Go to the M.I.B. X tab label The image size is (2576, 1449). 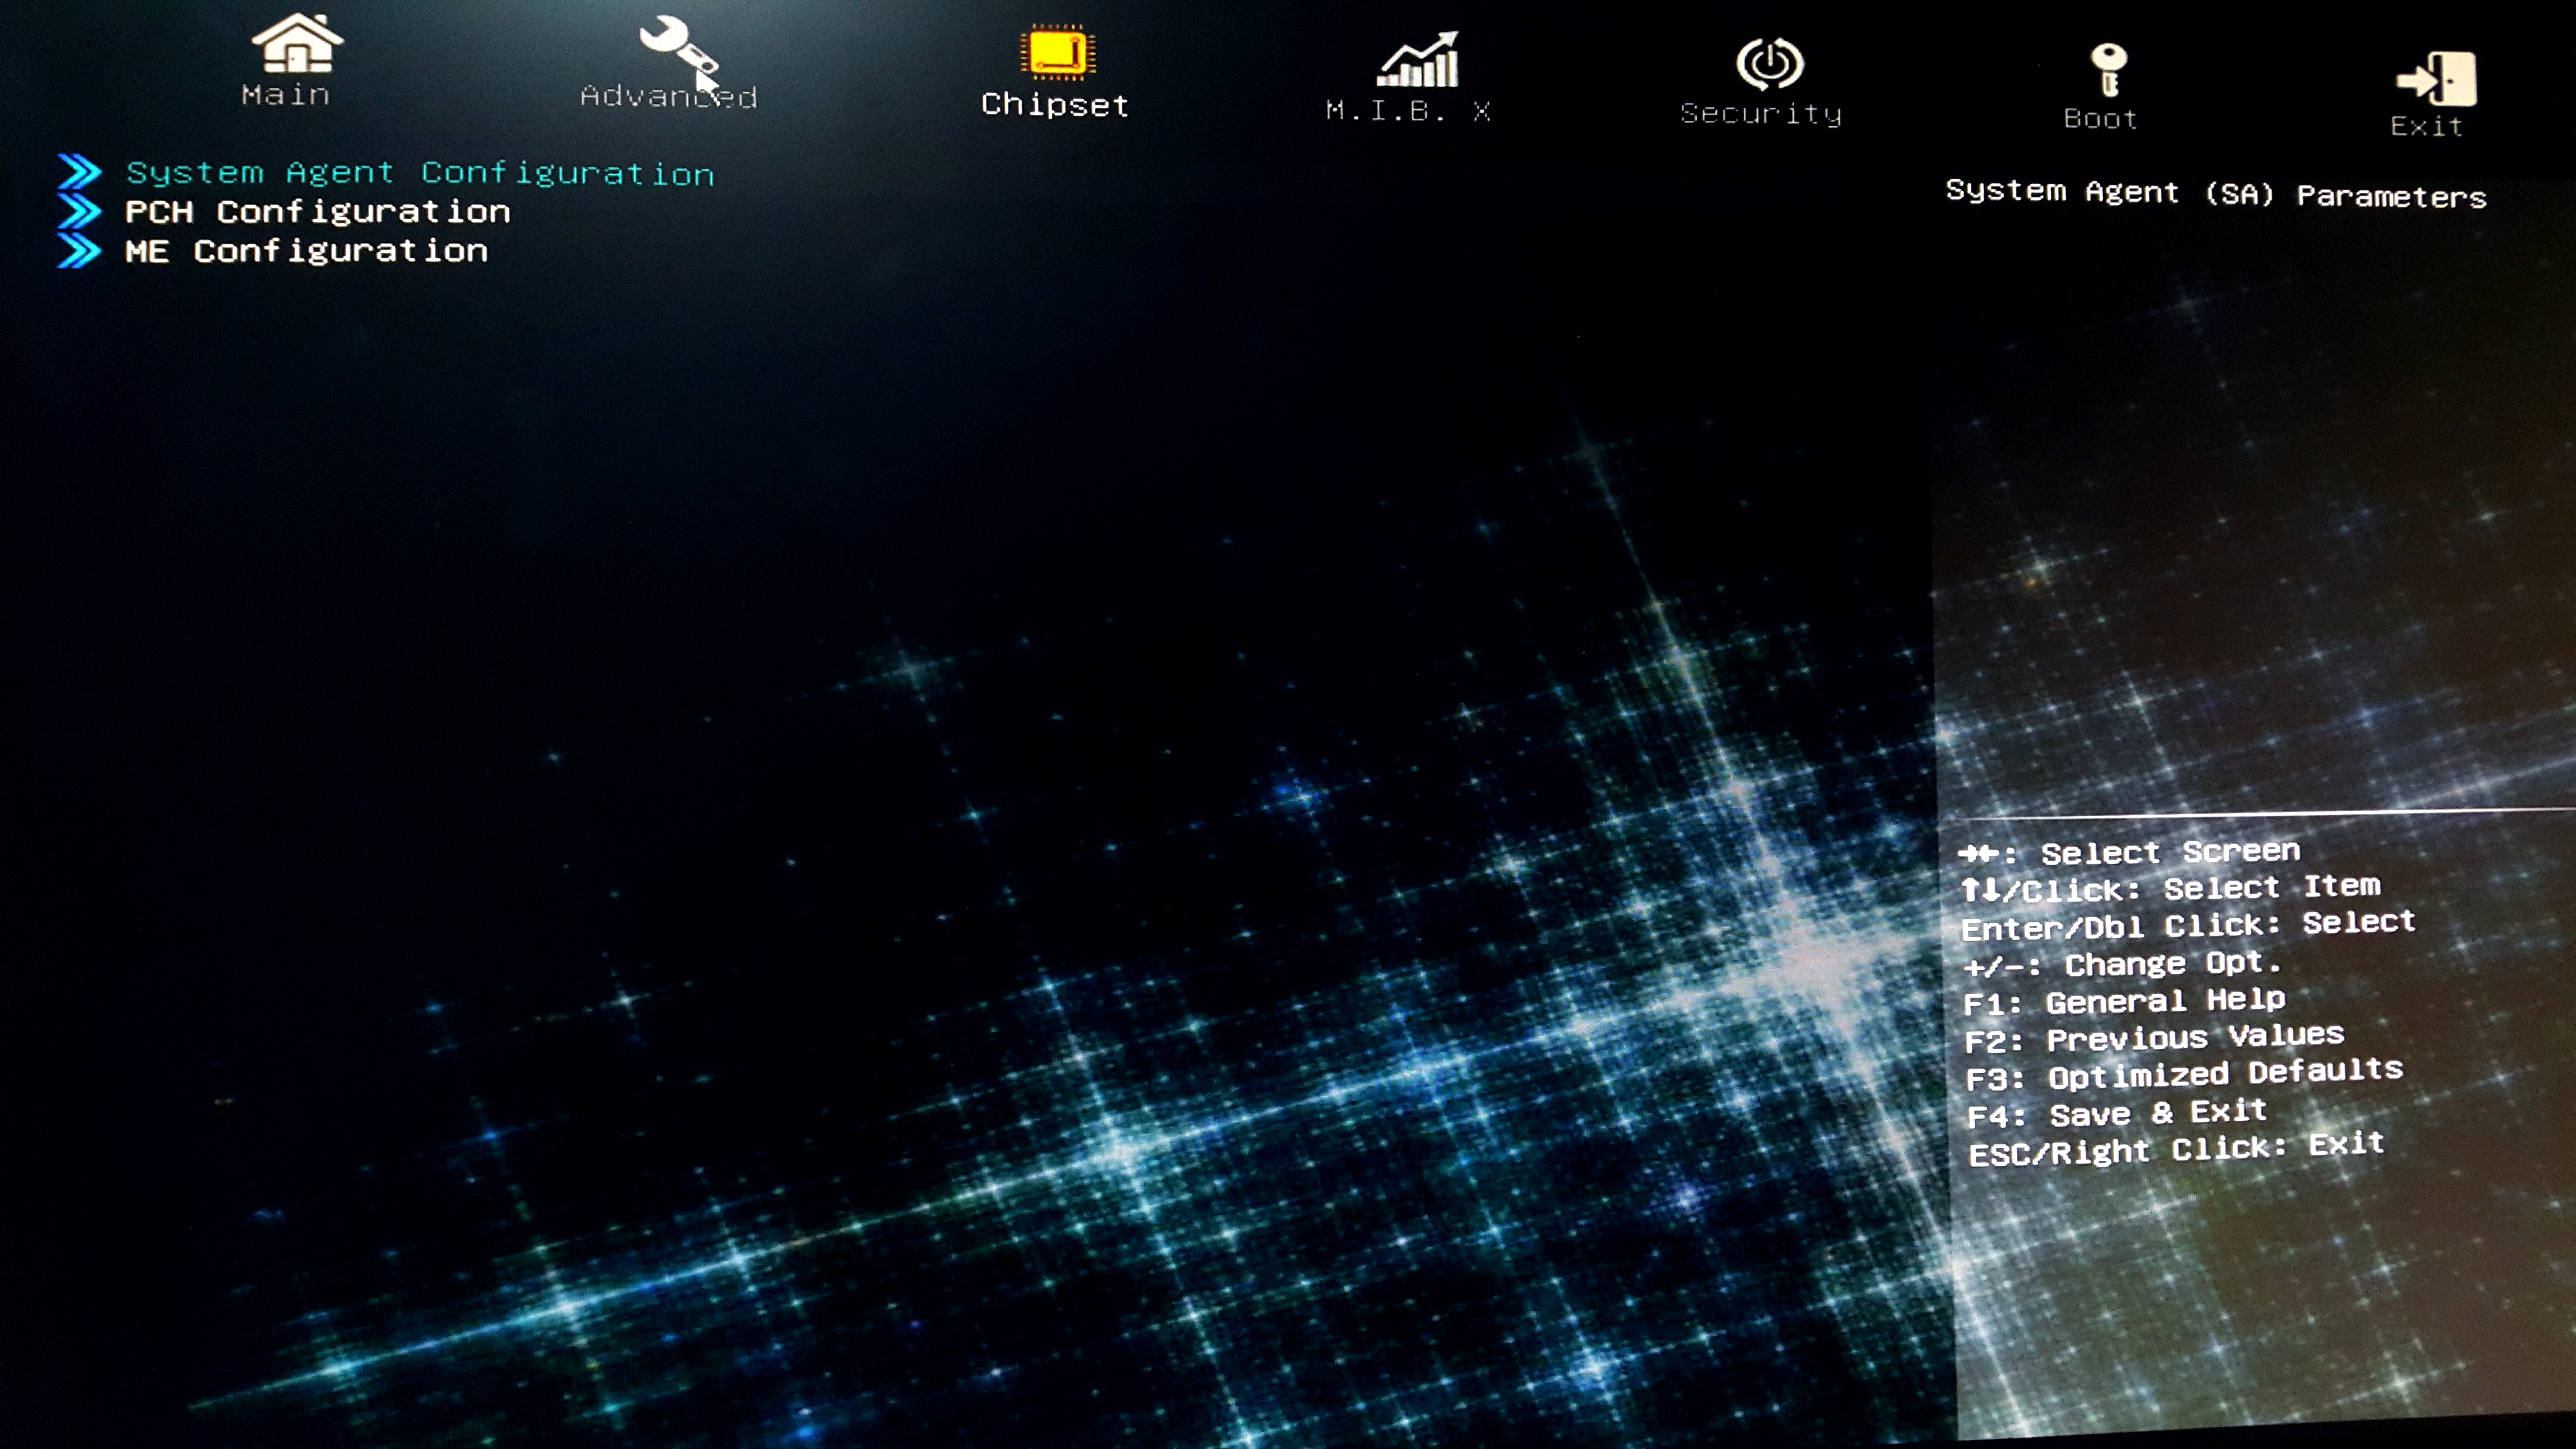click(1408, 111)
